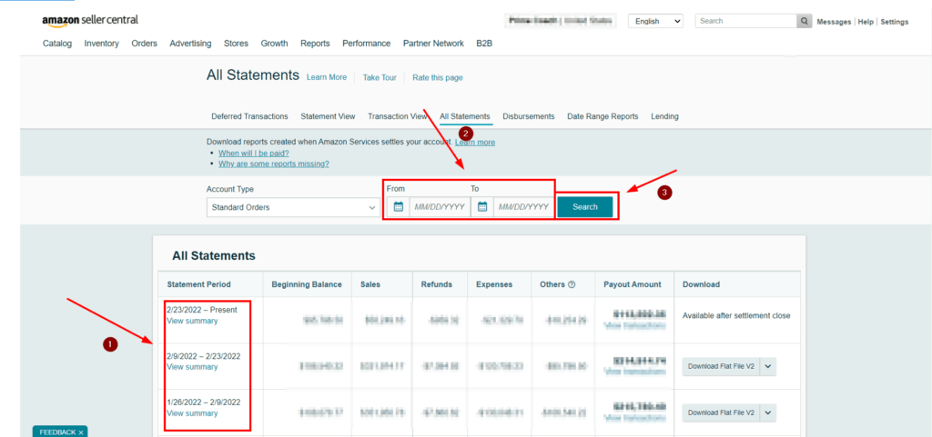Click the Sales column header
Image resolution: width=932 pixels, height=437 pixels.
click(x=370, y=284)
